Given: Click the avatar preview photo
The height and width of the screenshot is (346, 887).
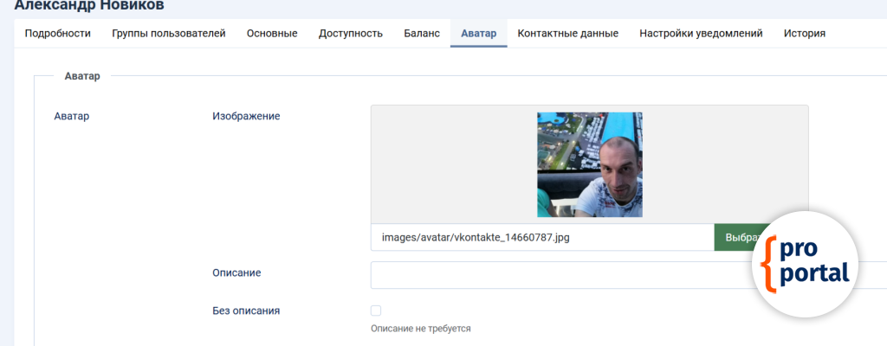Looking at the screenshot, I should tap(589, 164).
